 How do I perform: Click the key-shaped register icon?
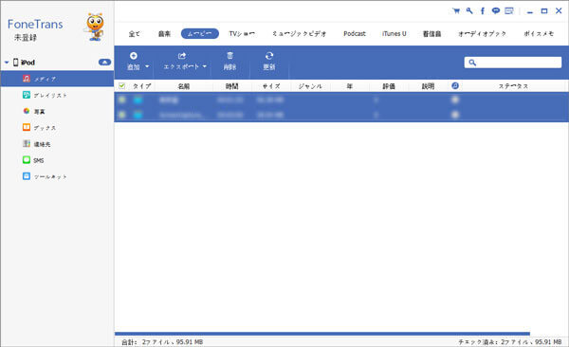coord(469,10)
